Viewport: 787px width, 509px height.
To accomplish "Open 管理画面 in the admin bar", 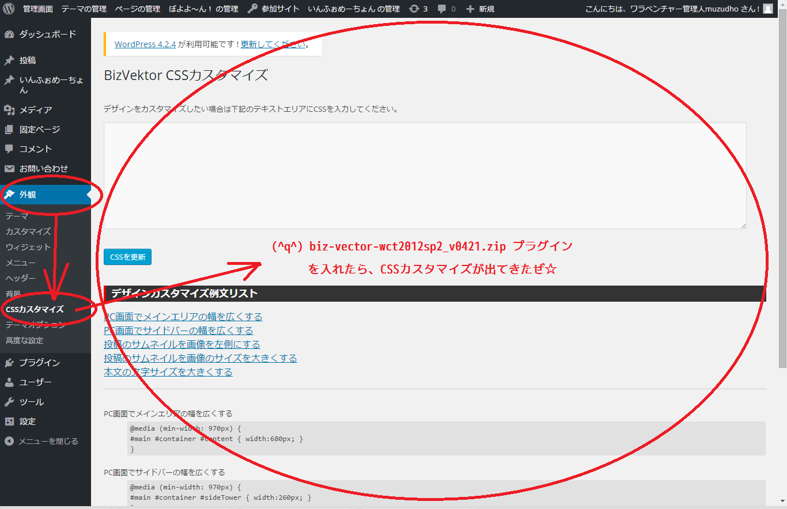I will click(38, 9).
